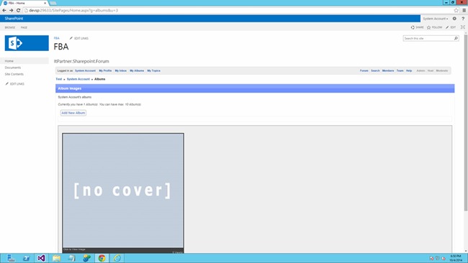Open Team link

tap(400, 70)
